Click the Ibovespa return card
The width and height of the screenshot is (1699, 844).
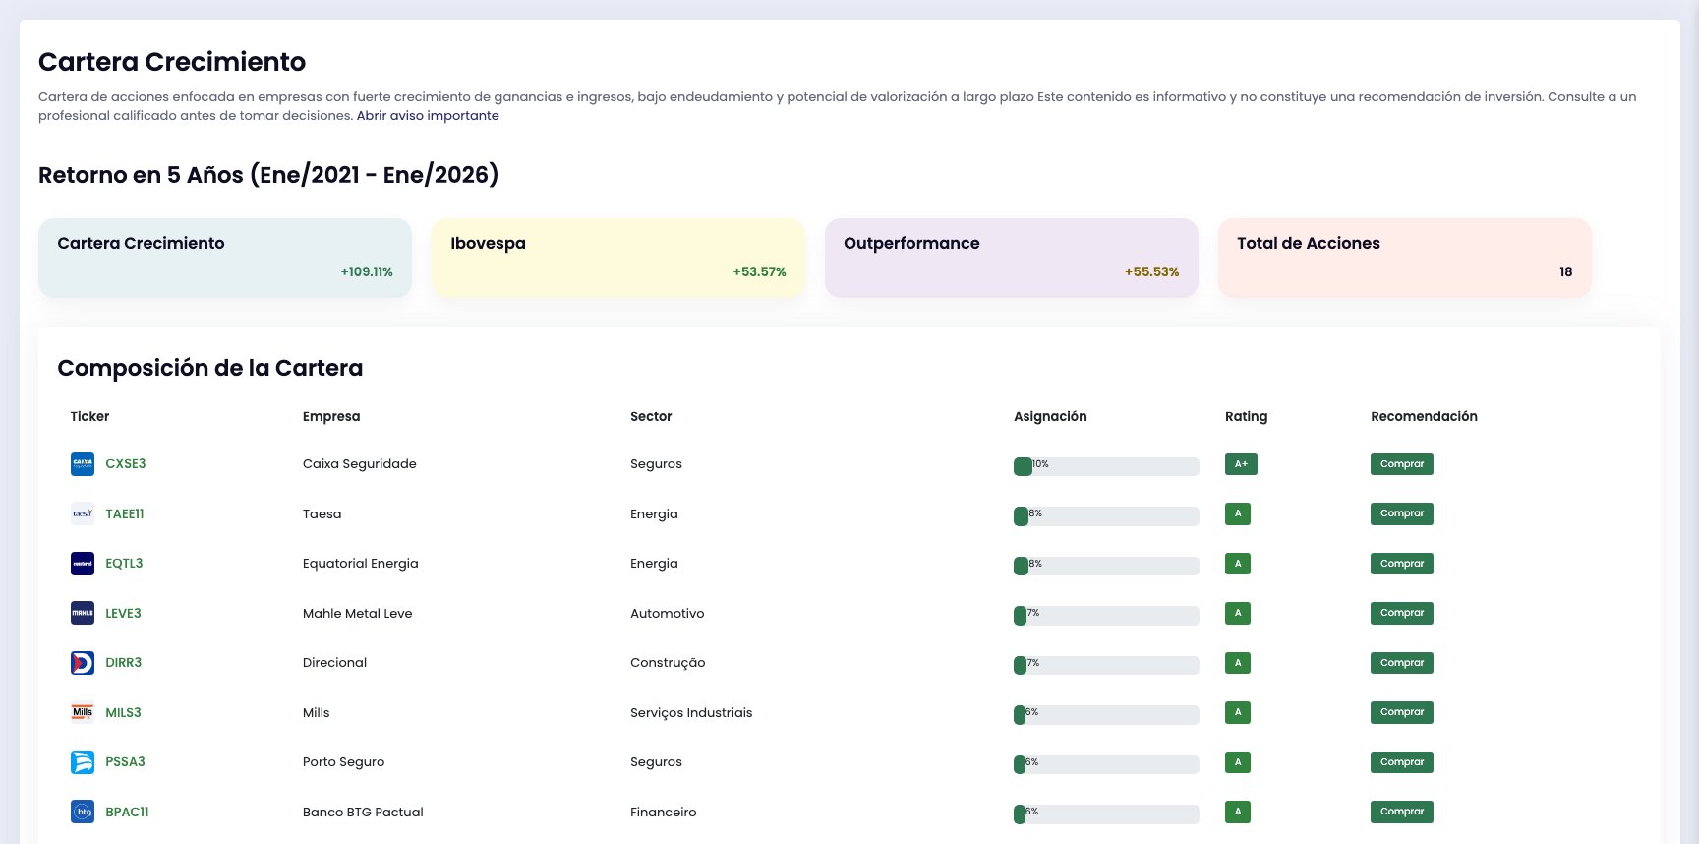(618, 258)
